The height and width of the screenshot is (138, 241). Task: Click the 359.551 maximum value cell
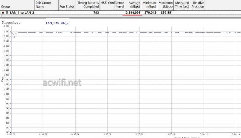pyautogui.click(x=166, y=13)
